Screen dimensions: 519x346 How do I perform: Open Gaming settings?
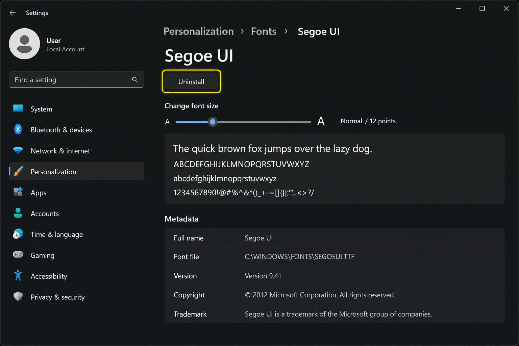[76, 255]
